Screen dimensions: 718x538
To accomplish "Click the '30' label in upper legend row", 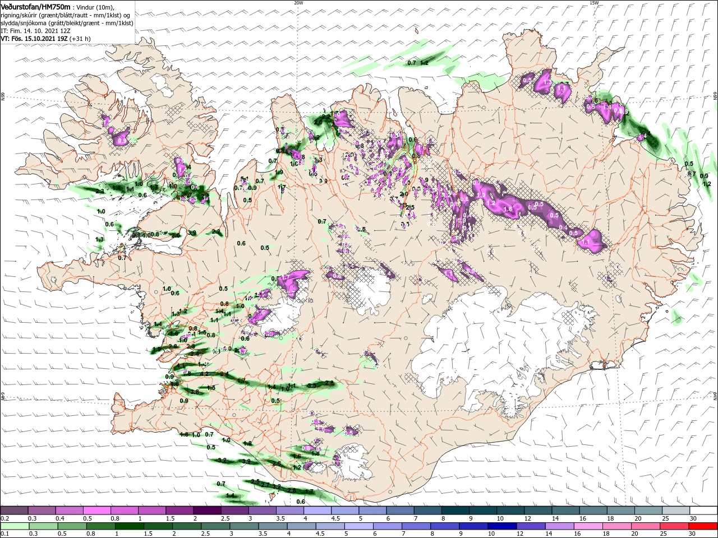I will pos(693,518).
